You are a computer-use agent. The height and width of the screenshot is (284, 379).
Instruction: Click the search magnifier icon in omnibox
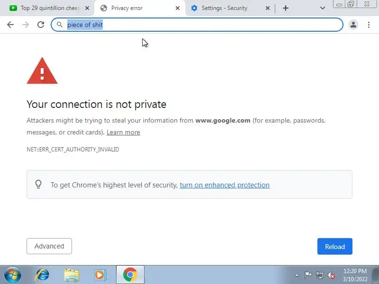[x=60, y=25]
